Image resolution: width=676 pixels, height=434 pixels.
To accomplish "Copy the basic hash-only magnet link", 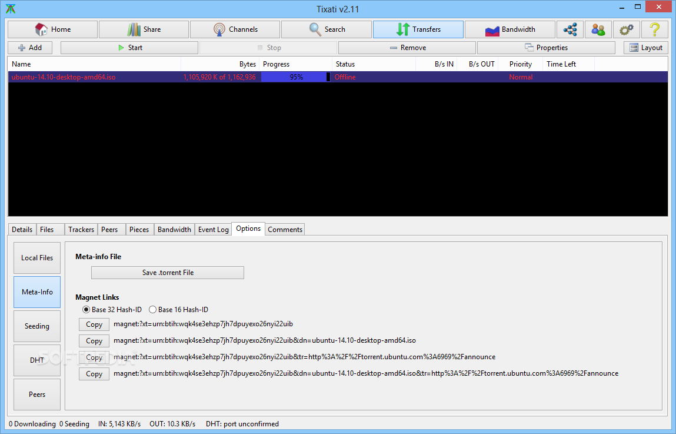I will [94, 324].
